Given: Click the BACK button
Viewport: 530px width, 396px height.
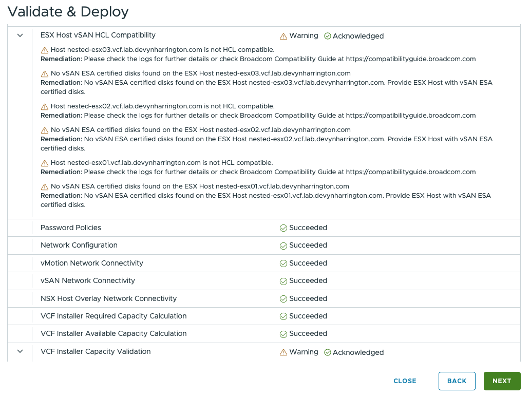Looking at the screenshot, I should [457, 381].
